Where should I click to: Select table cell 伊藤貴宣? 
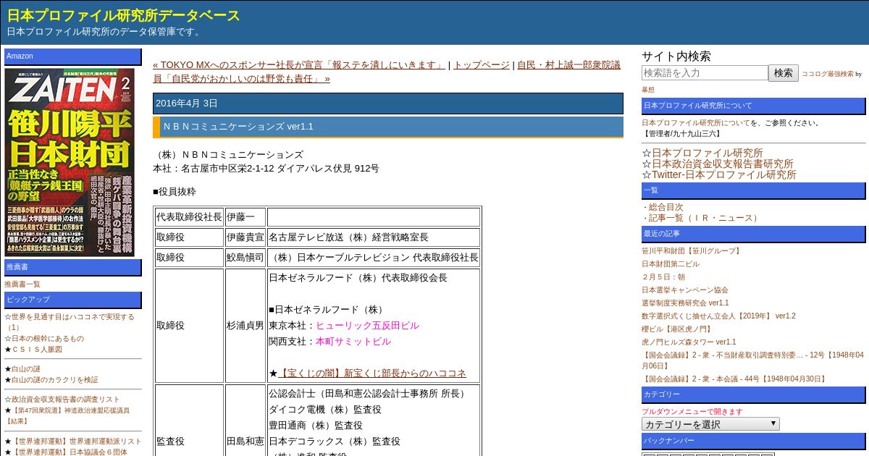pyautogui.click(x=245, y=237)
